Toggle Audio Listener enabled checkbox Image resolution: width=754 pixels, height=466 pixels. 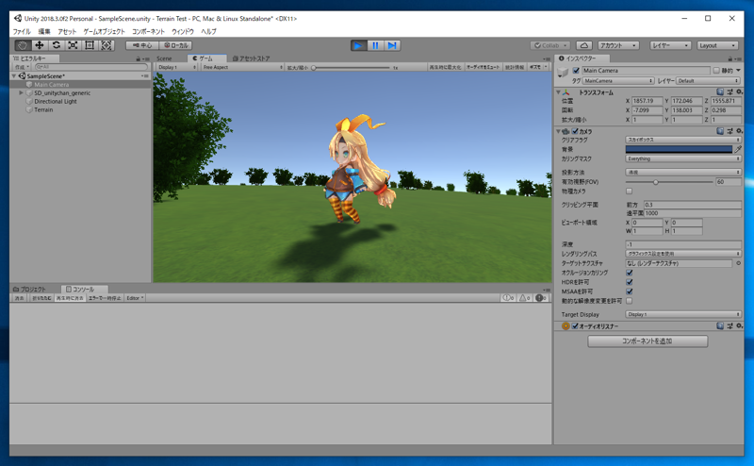pos(575,325)
